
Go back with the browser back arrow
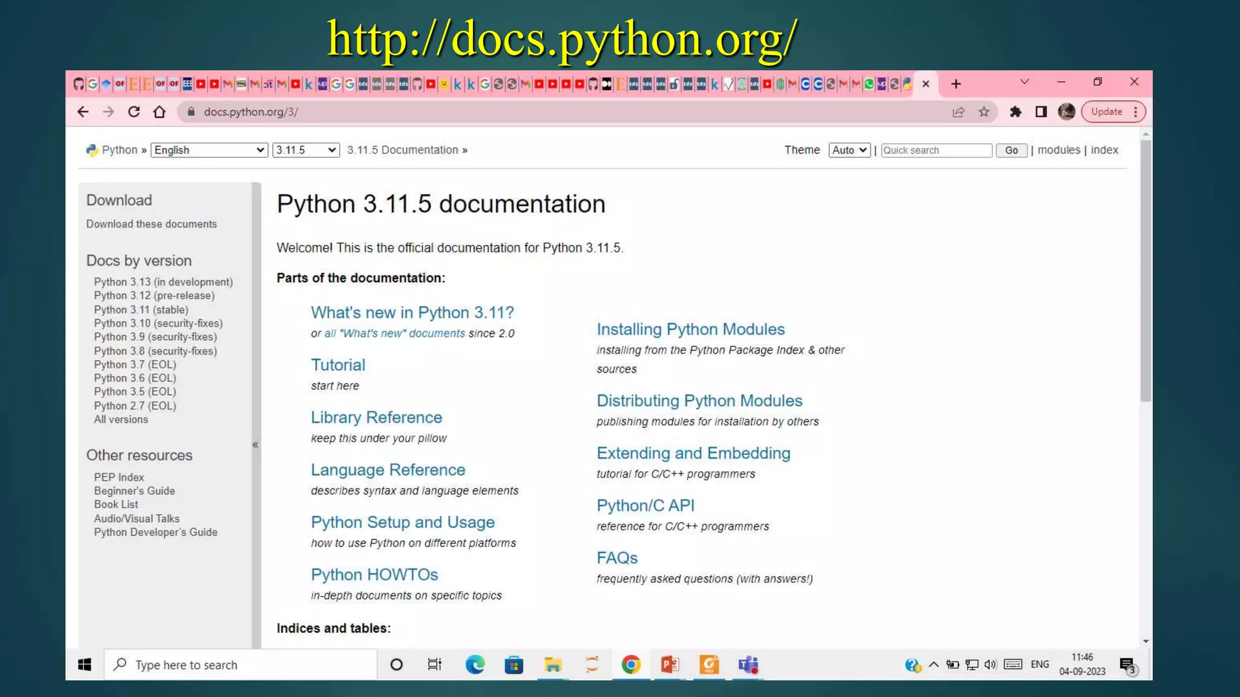click(x=83, y=112)
